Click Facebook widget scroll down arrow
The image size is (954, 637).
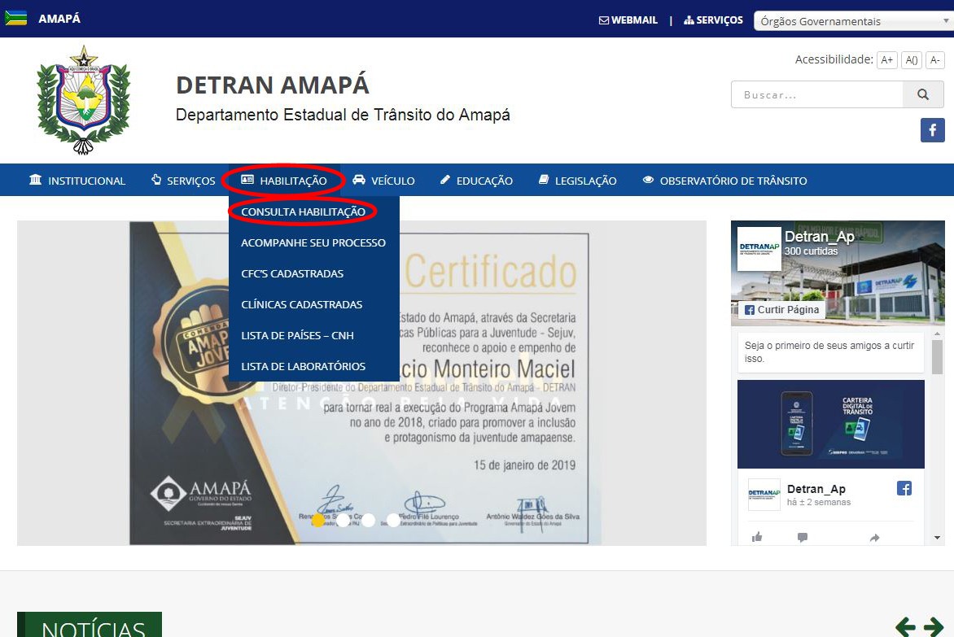coord(937,538)
